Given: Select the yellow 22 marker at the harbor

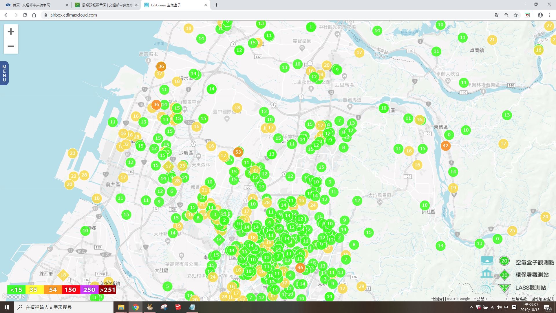Looking at the screenshot, I should click(74, 176).
